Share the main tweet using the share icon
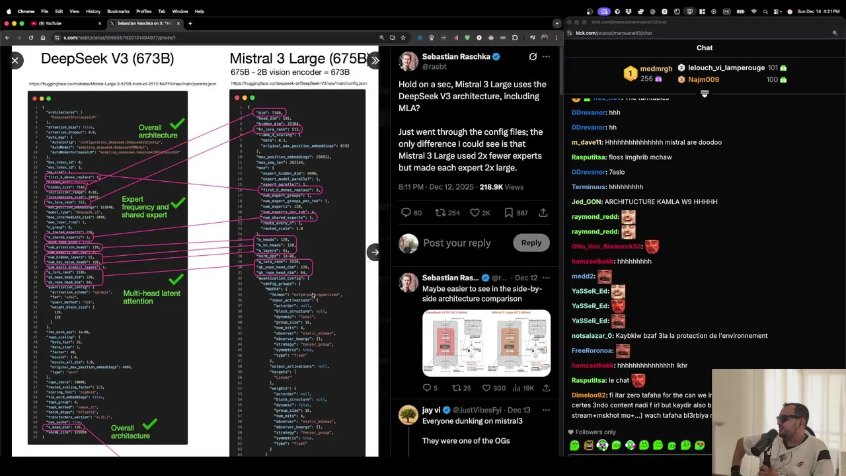Image resolution: width=846 pixels, height=476 pixels. tap(543, 213)
